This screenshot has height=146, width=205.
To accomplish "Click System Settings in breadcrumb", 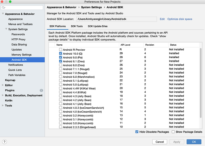I will [x=91, y=7].
